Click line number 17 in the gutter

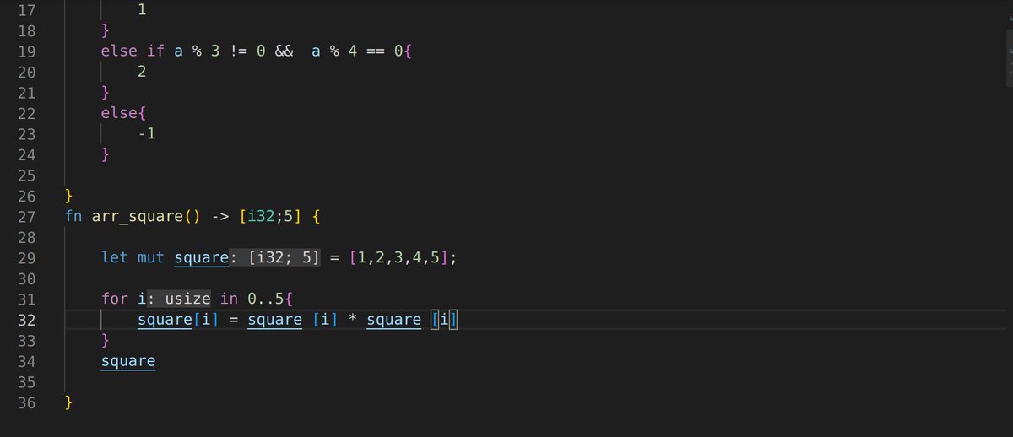26,10
